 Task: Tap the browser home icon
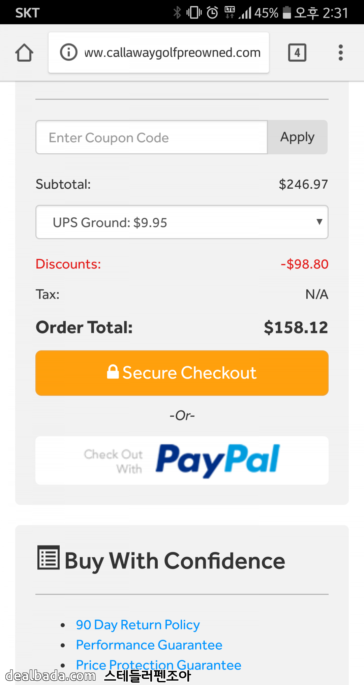coord(24,53)
